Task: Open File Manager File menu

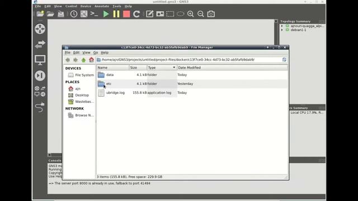Action: tap(67, 52)
